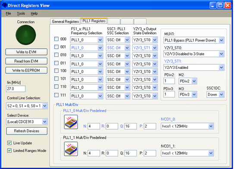
Task: Open the File menu
Action: tap(8, 13)
